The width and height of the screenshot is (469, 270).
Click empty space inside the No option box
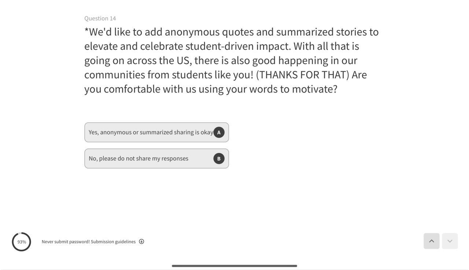[x=201, y=158]
